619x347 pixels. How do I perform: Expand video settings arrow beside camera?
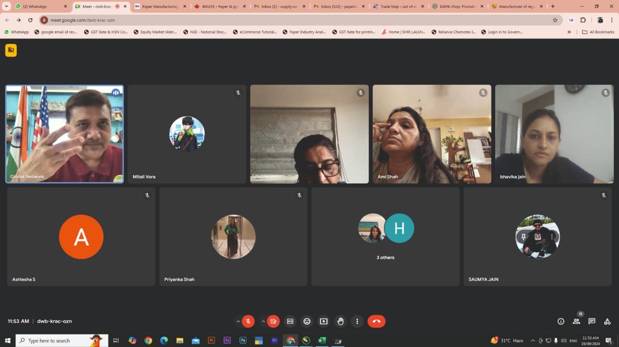(x=263, y=321)
